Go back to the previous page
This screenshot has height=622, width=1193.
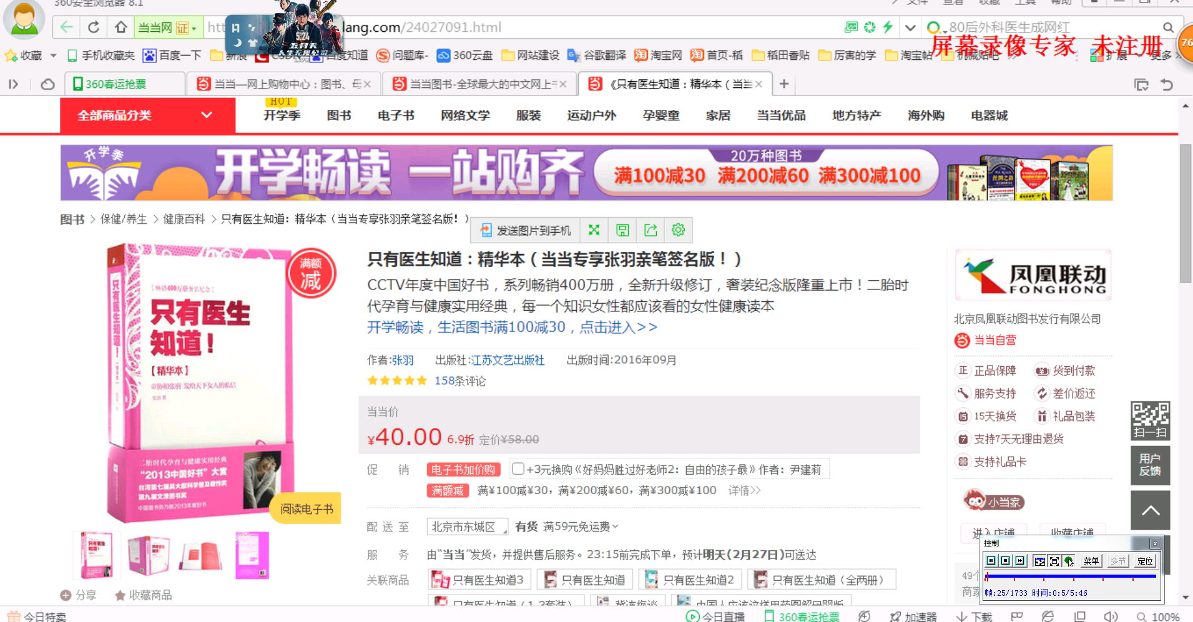(67, 27)
